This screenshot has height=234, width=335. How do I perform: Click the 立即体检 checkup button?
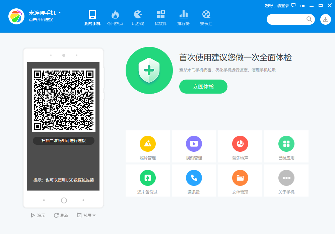coord(203,86)
